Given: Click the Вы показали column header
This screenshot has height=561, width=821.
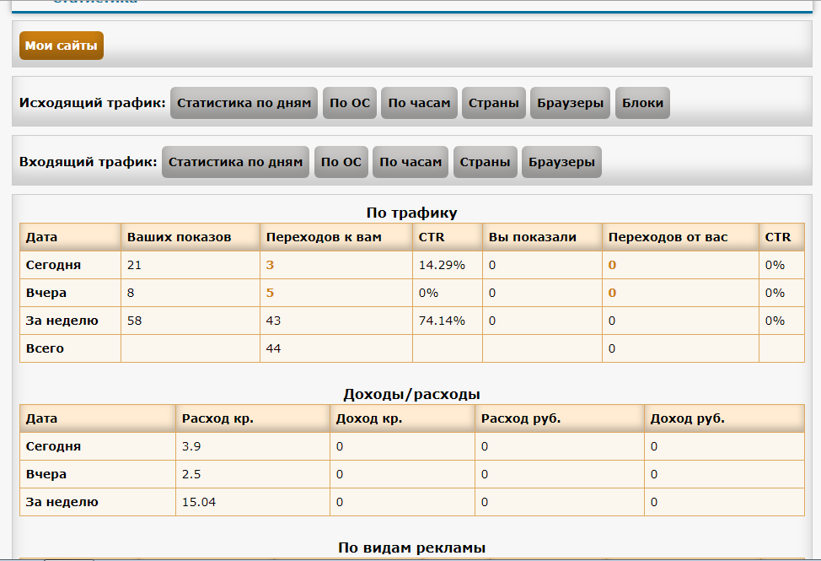Looking at the screenshot, I should point(533,237).
